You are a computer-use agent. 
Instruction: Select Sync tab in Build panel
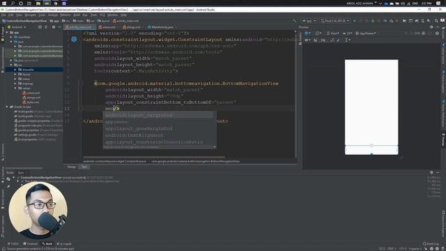pyautogui.click(x=21, y=172)
